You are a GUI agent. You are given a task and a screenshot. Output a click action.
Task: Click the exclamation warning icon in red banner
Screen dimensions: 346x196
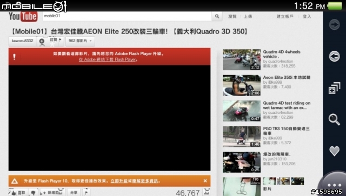click(15, 57)
